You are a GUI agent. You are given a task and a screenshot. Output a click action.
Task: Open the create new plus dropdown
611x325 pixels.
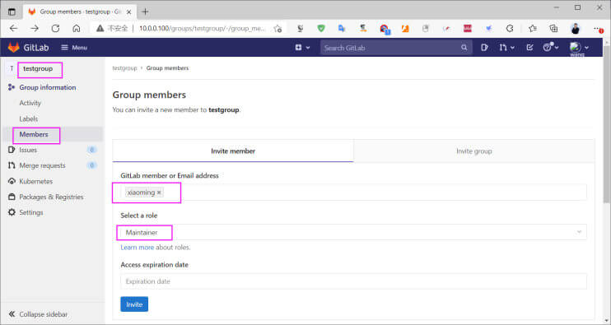pos(302,48)
